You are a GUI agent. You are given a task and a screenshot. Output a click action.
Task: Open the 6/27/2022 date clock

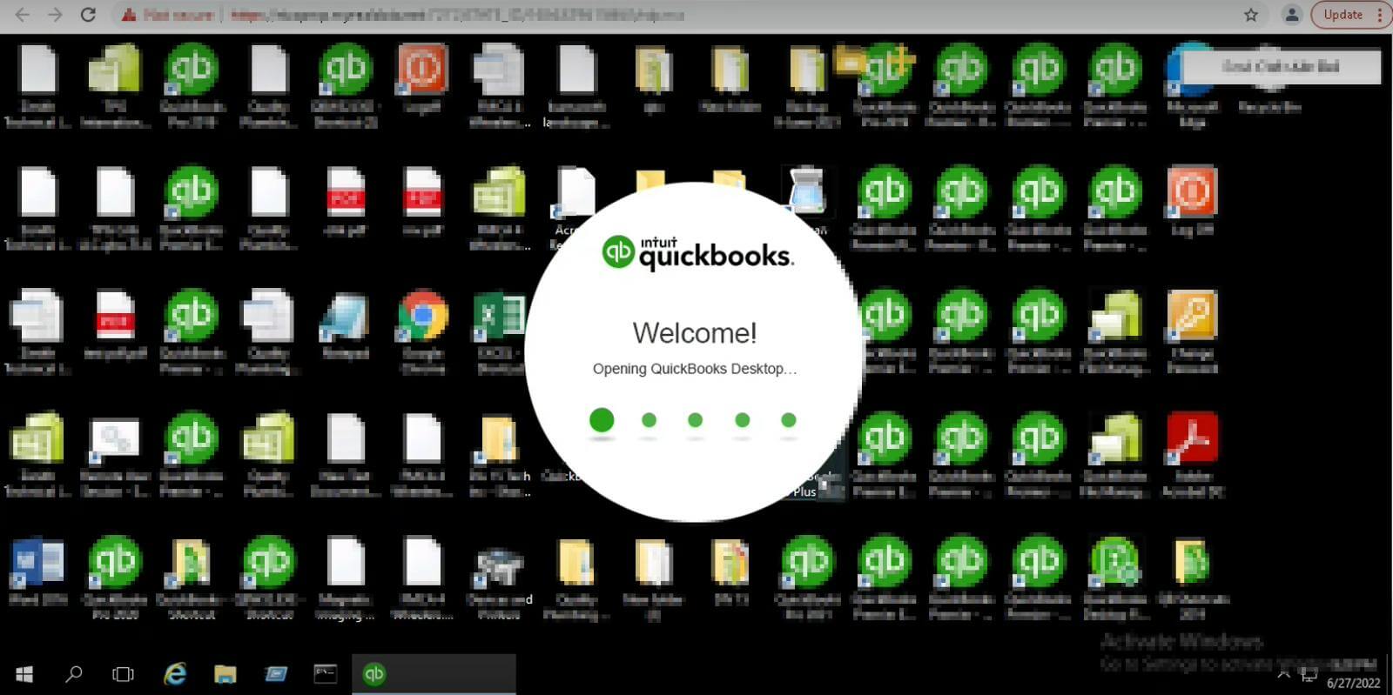coord(1353,683)
